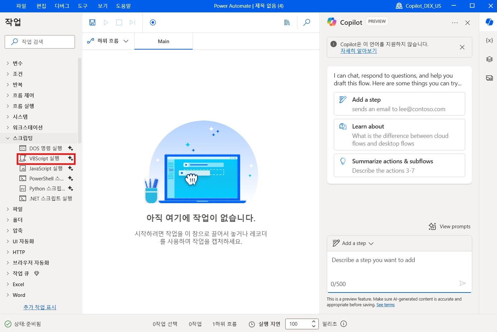Increase 실행 지연 with up arrow
Viewport: 497px width, 332px height.
[x=314, y=322]
